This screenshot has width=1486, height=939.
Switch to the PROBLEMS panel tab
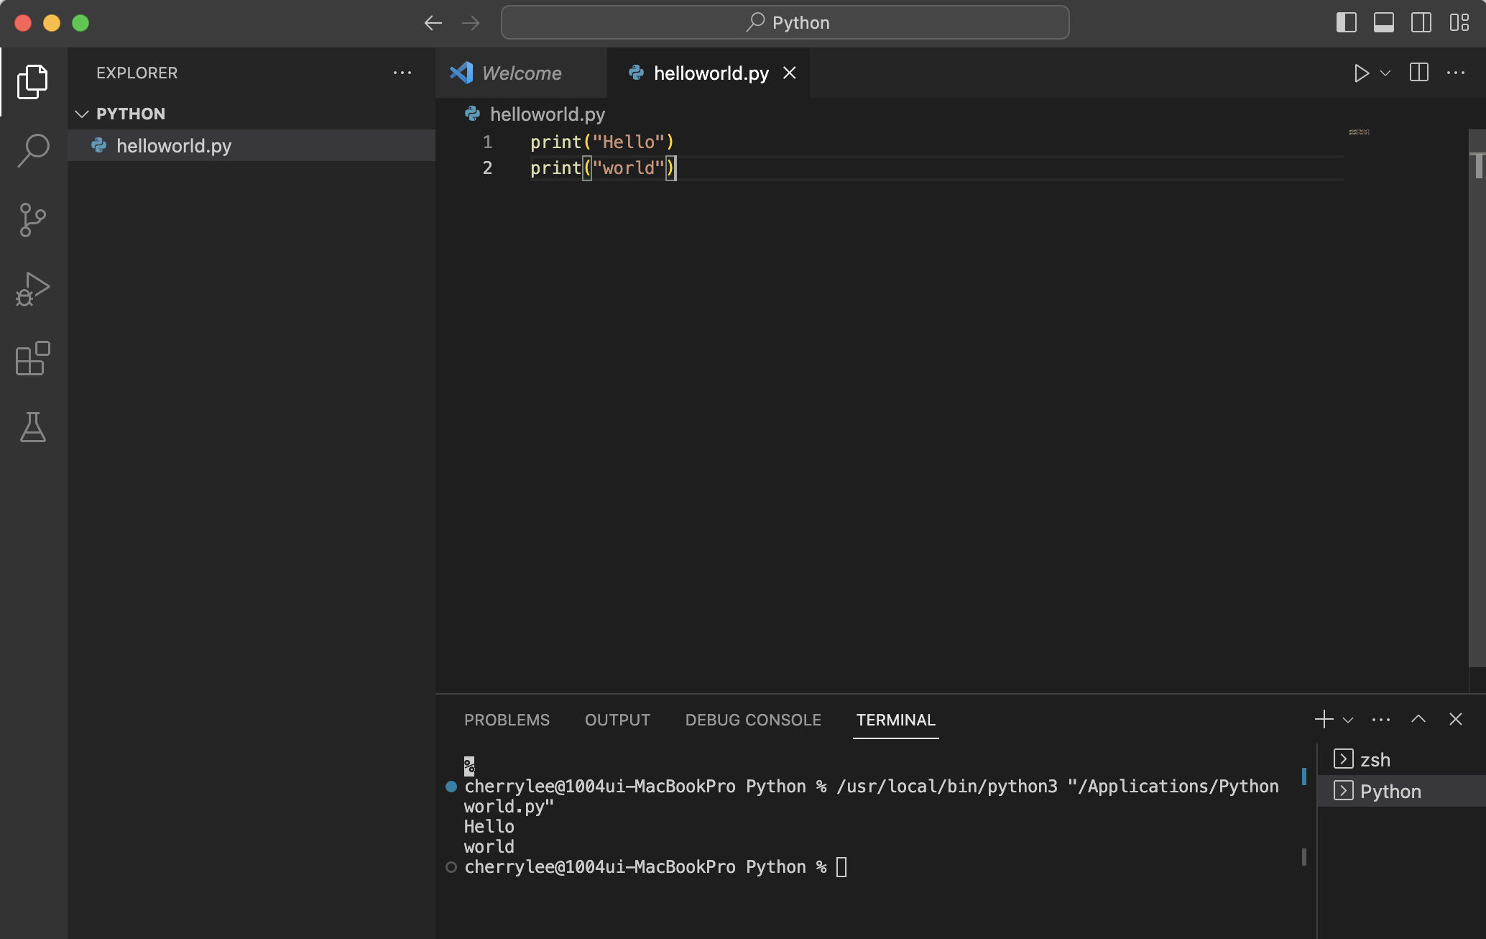coord(507,720)
